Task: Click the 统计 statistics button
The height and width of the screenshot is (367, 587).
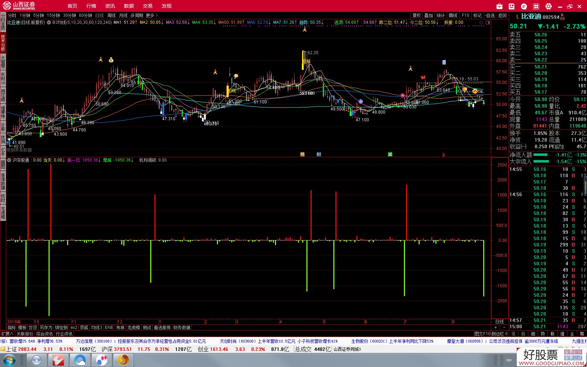Action: (x=441, y=15)
